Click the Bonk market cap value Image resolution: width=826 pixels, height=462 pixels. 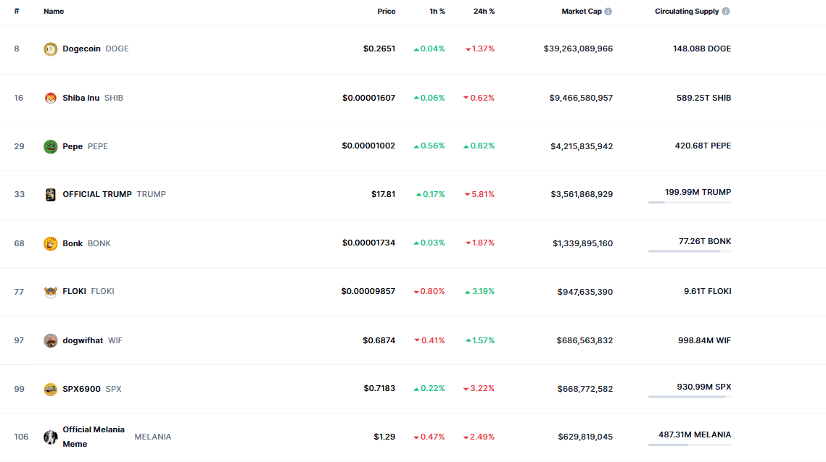coord(582,243)
